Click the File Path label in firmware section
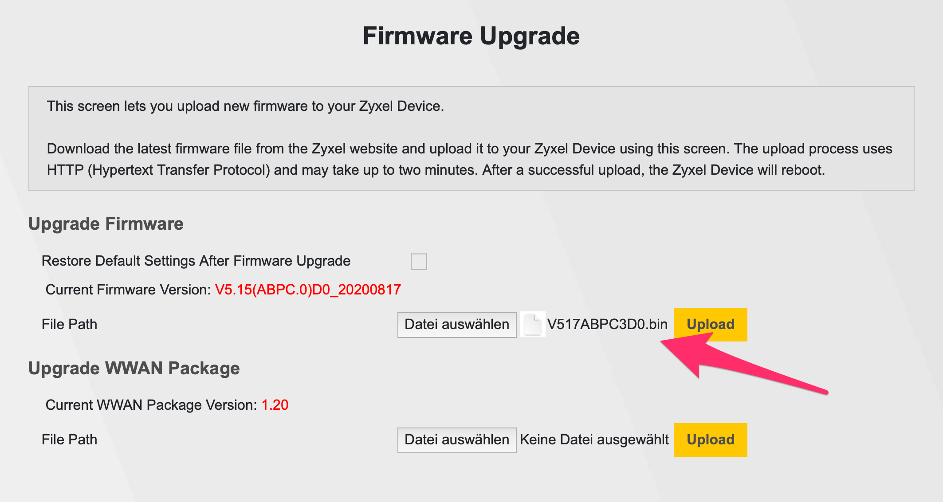943x502 pixels. (x=69, y=324)
